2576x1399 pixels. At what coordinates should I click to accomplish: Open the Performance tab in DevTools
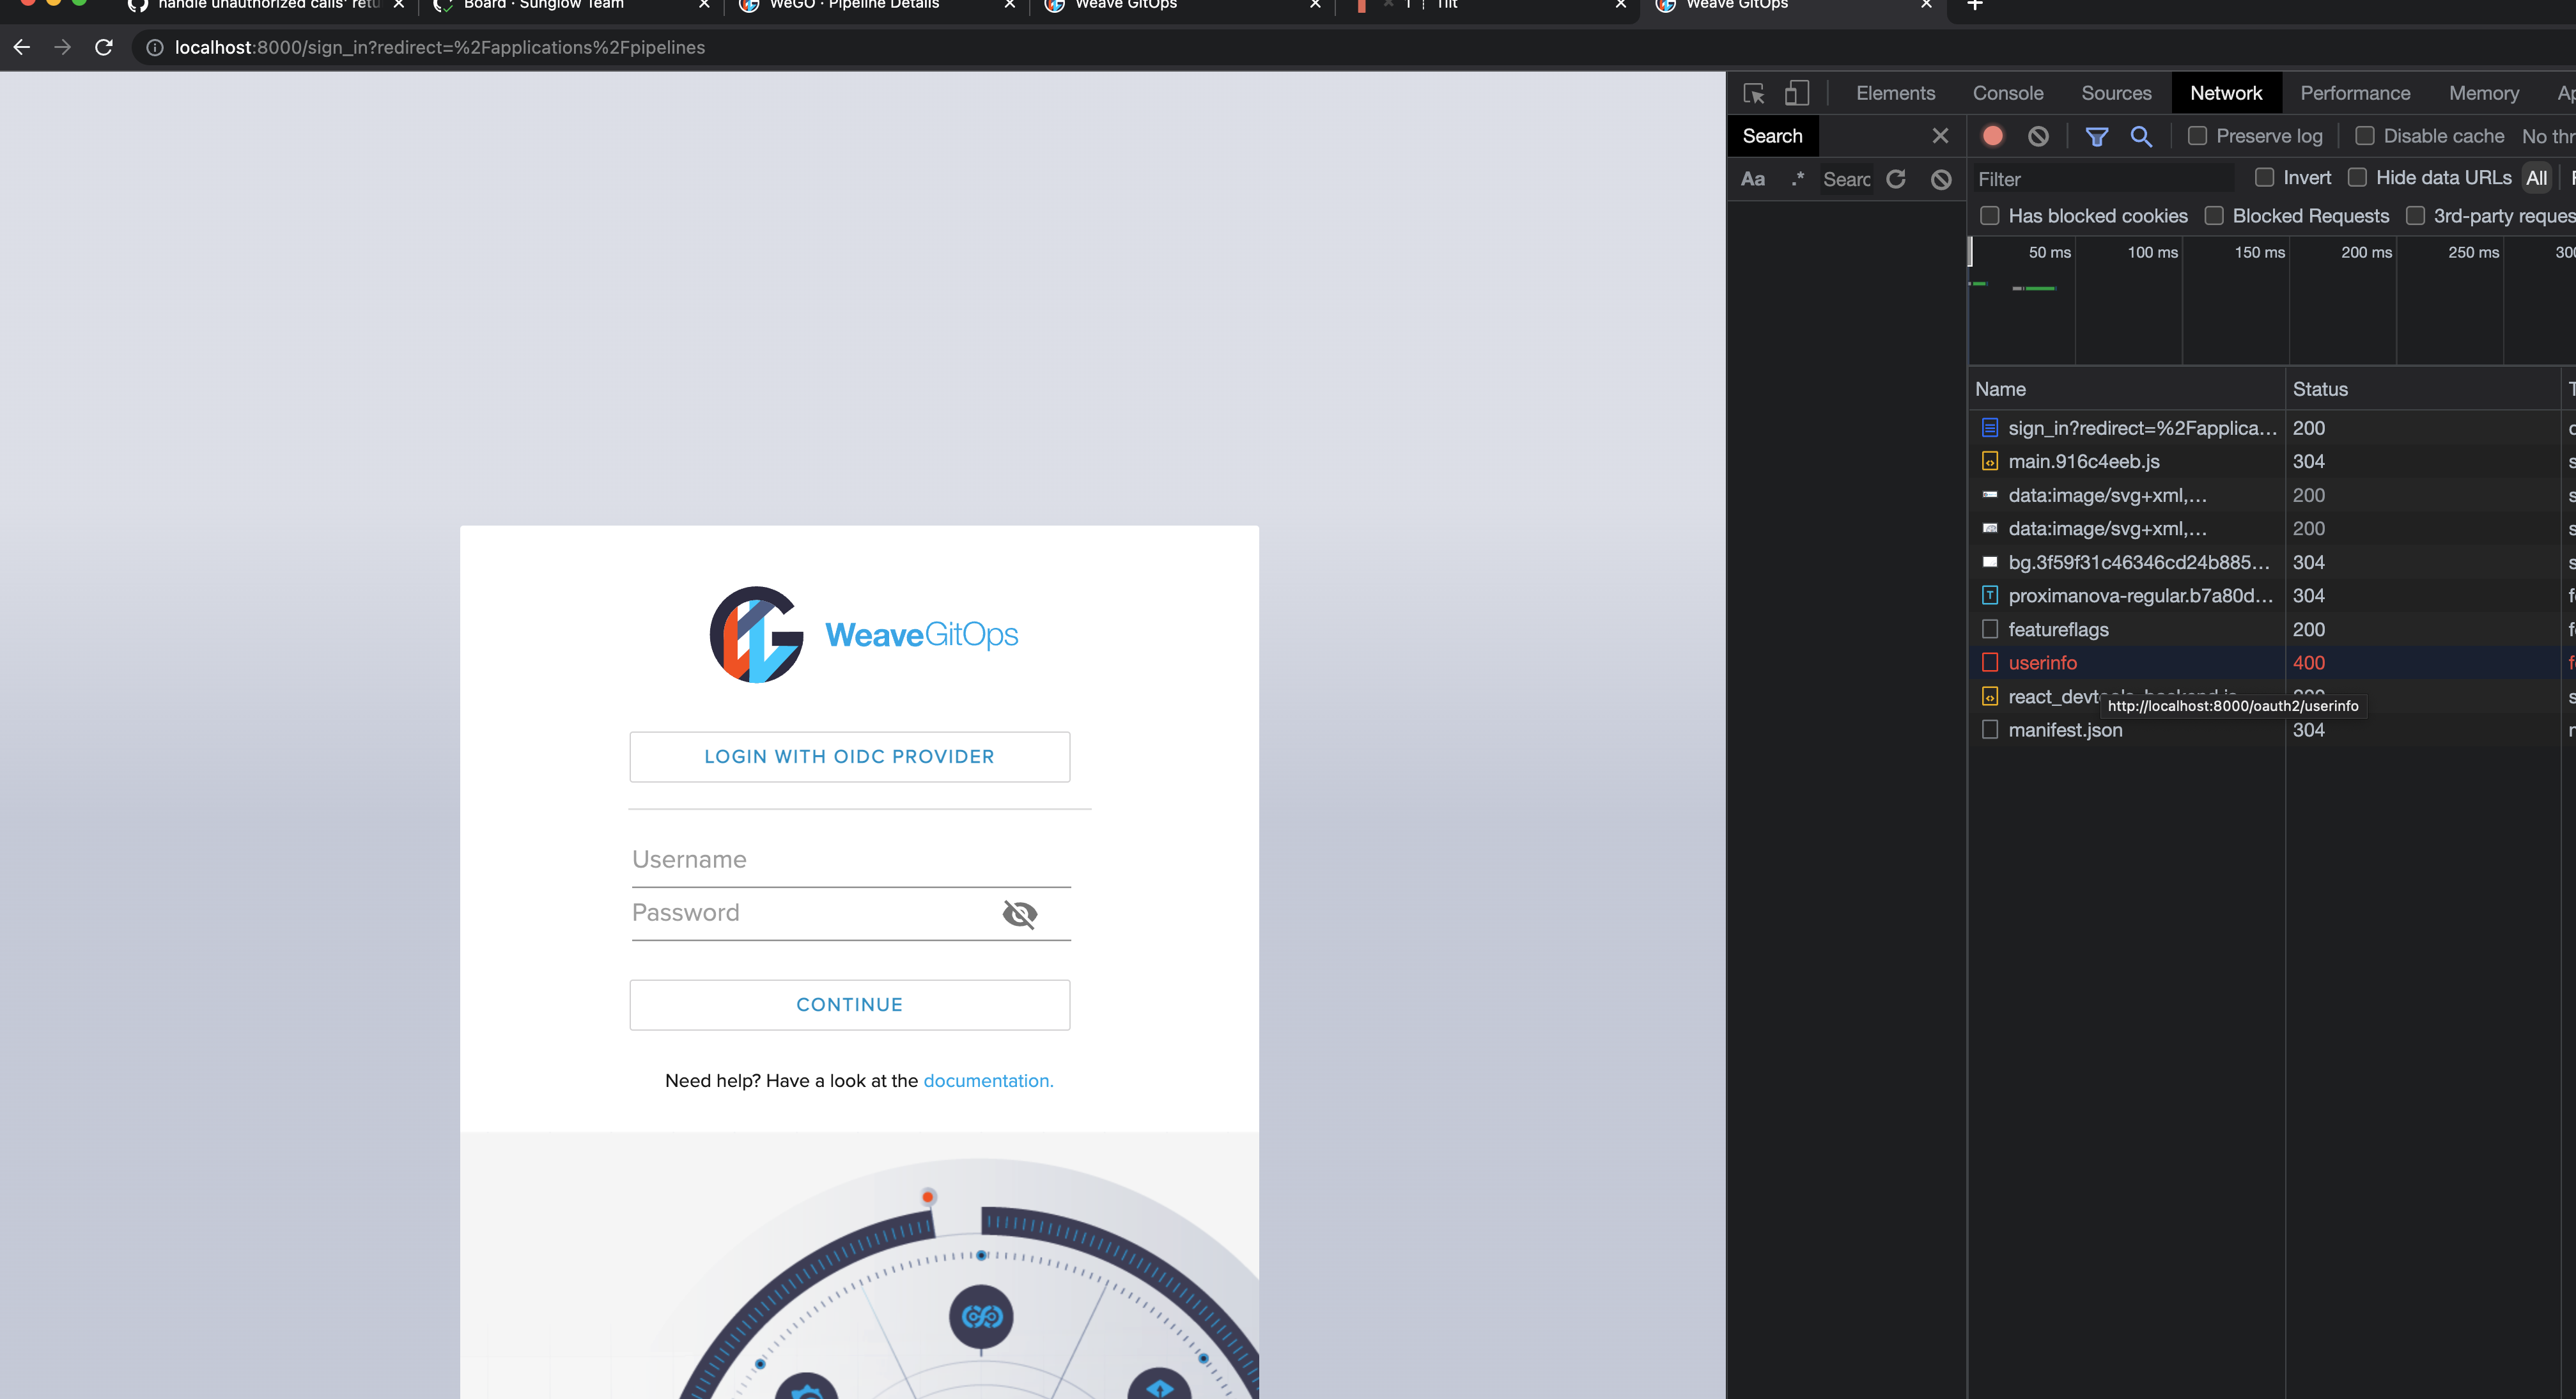click(x=2354, y=93)
